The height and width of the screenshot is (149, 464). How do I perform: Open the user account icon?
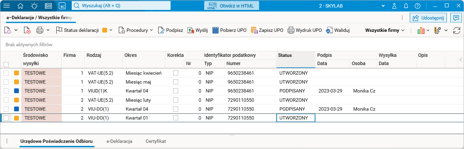394,6
